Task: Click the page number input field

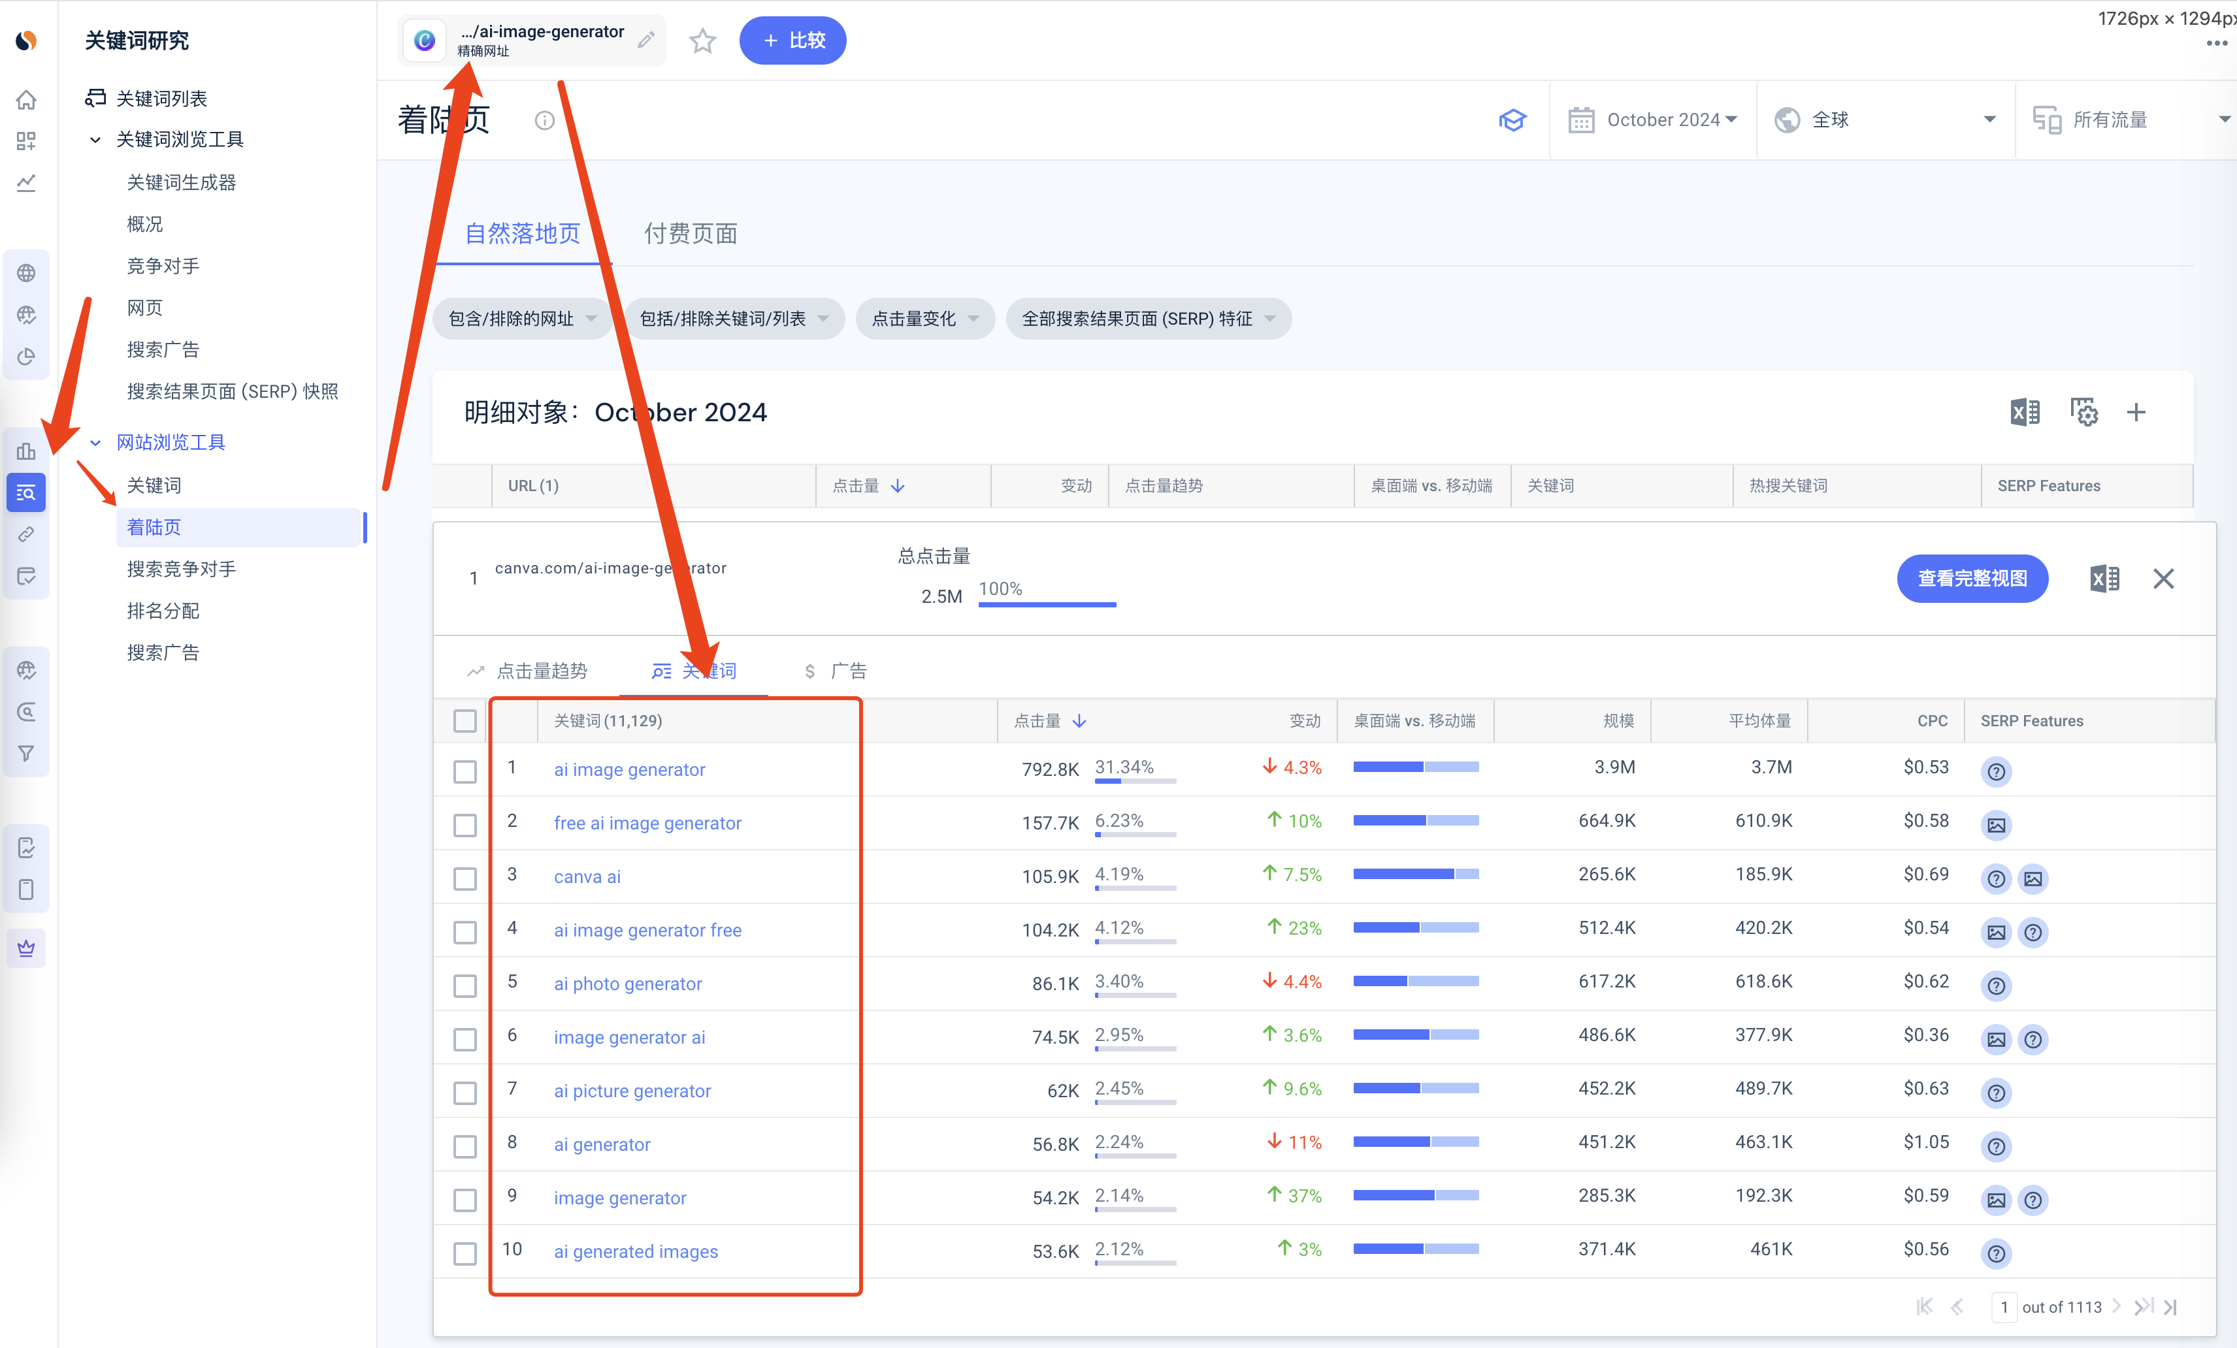Action: pyautogui.click(x=2004, y=1307)
